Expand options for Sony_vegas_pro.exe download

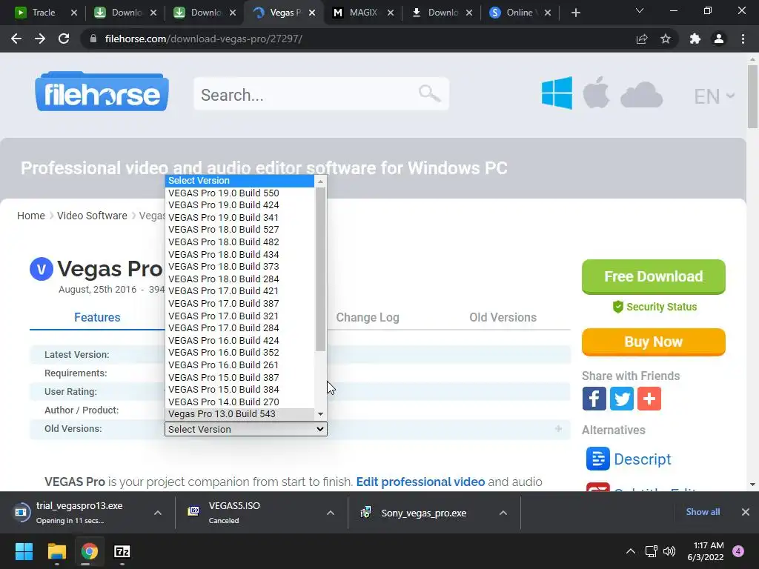503,513
